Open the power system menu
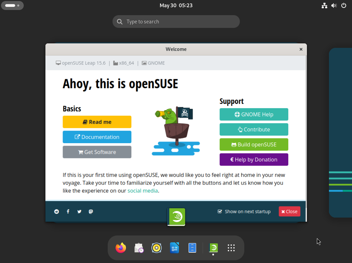352x263 pixels. click(343, 6)
